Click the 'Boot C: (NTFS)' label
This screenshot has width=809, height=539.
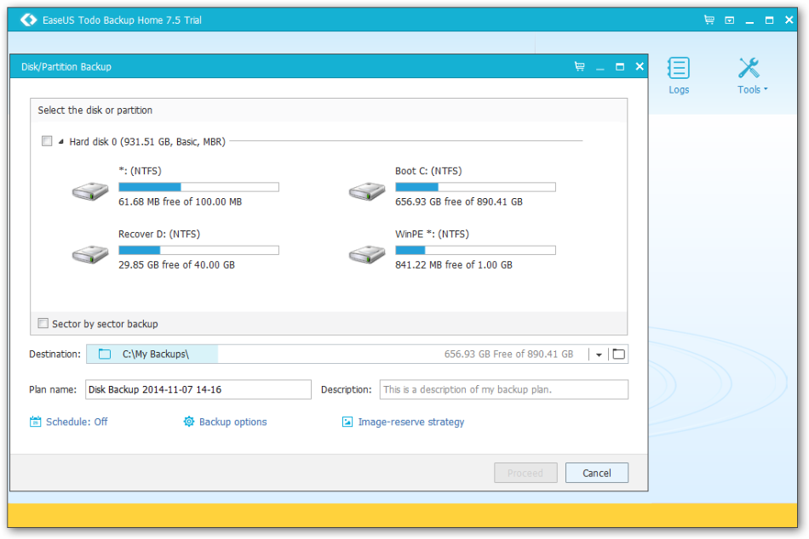428,171
